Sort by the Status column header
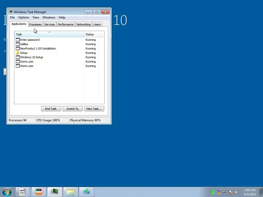Image resolution: width=263 pixels, height=197 pixels. click(x=92, y=34)
